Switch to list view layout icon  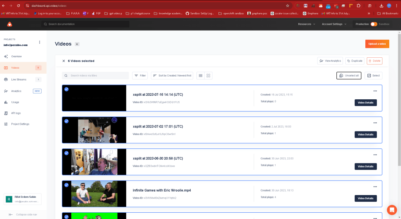[201, 76]
